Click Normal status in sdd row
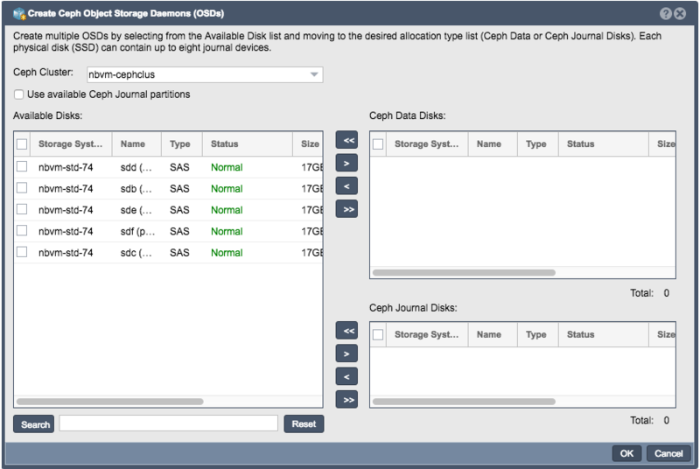Image resolution: width=700 pixels, height=469 pixels. [227, 167]
